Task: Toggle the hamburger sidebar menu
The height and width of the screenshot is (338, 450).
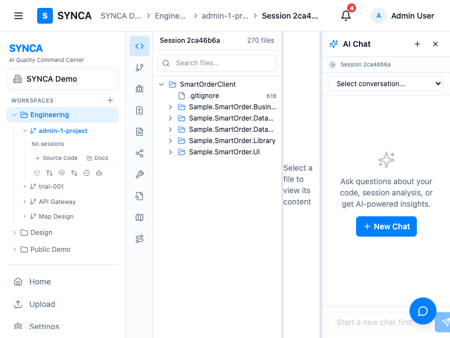Action: (19, 16)
